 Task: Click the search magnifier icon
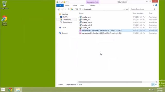pos(154,9)
